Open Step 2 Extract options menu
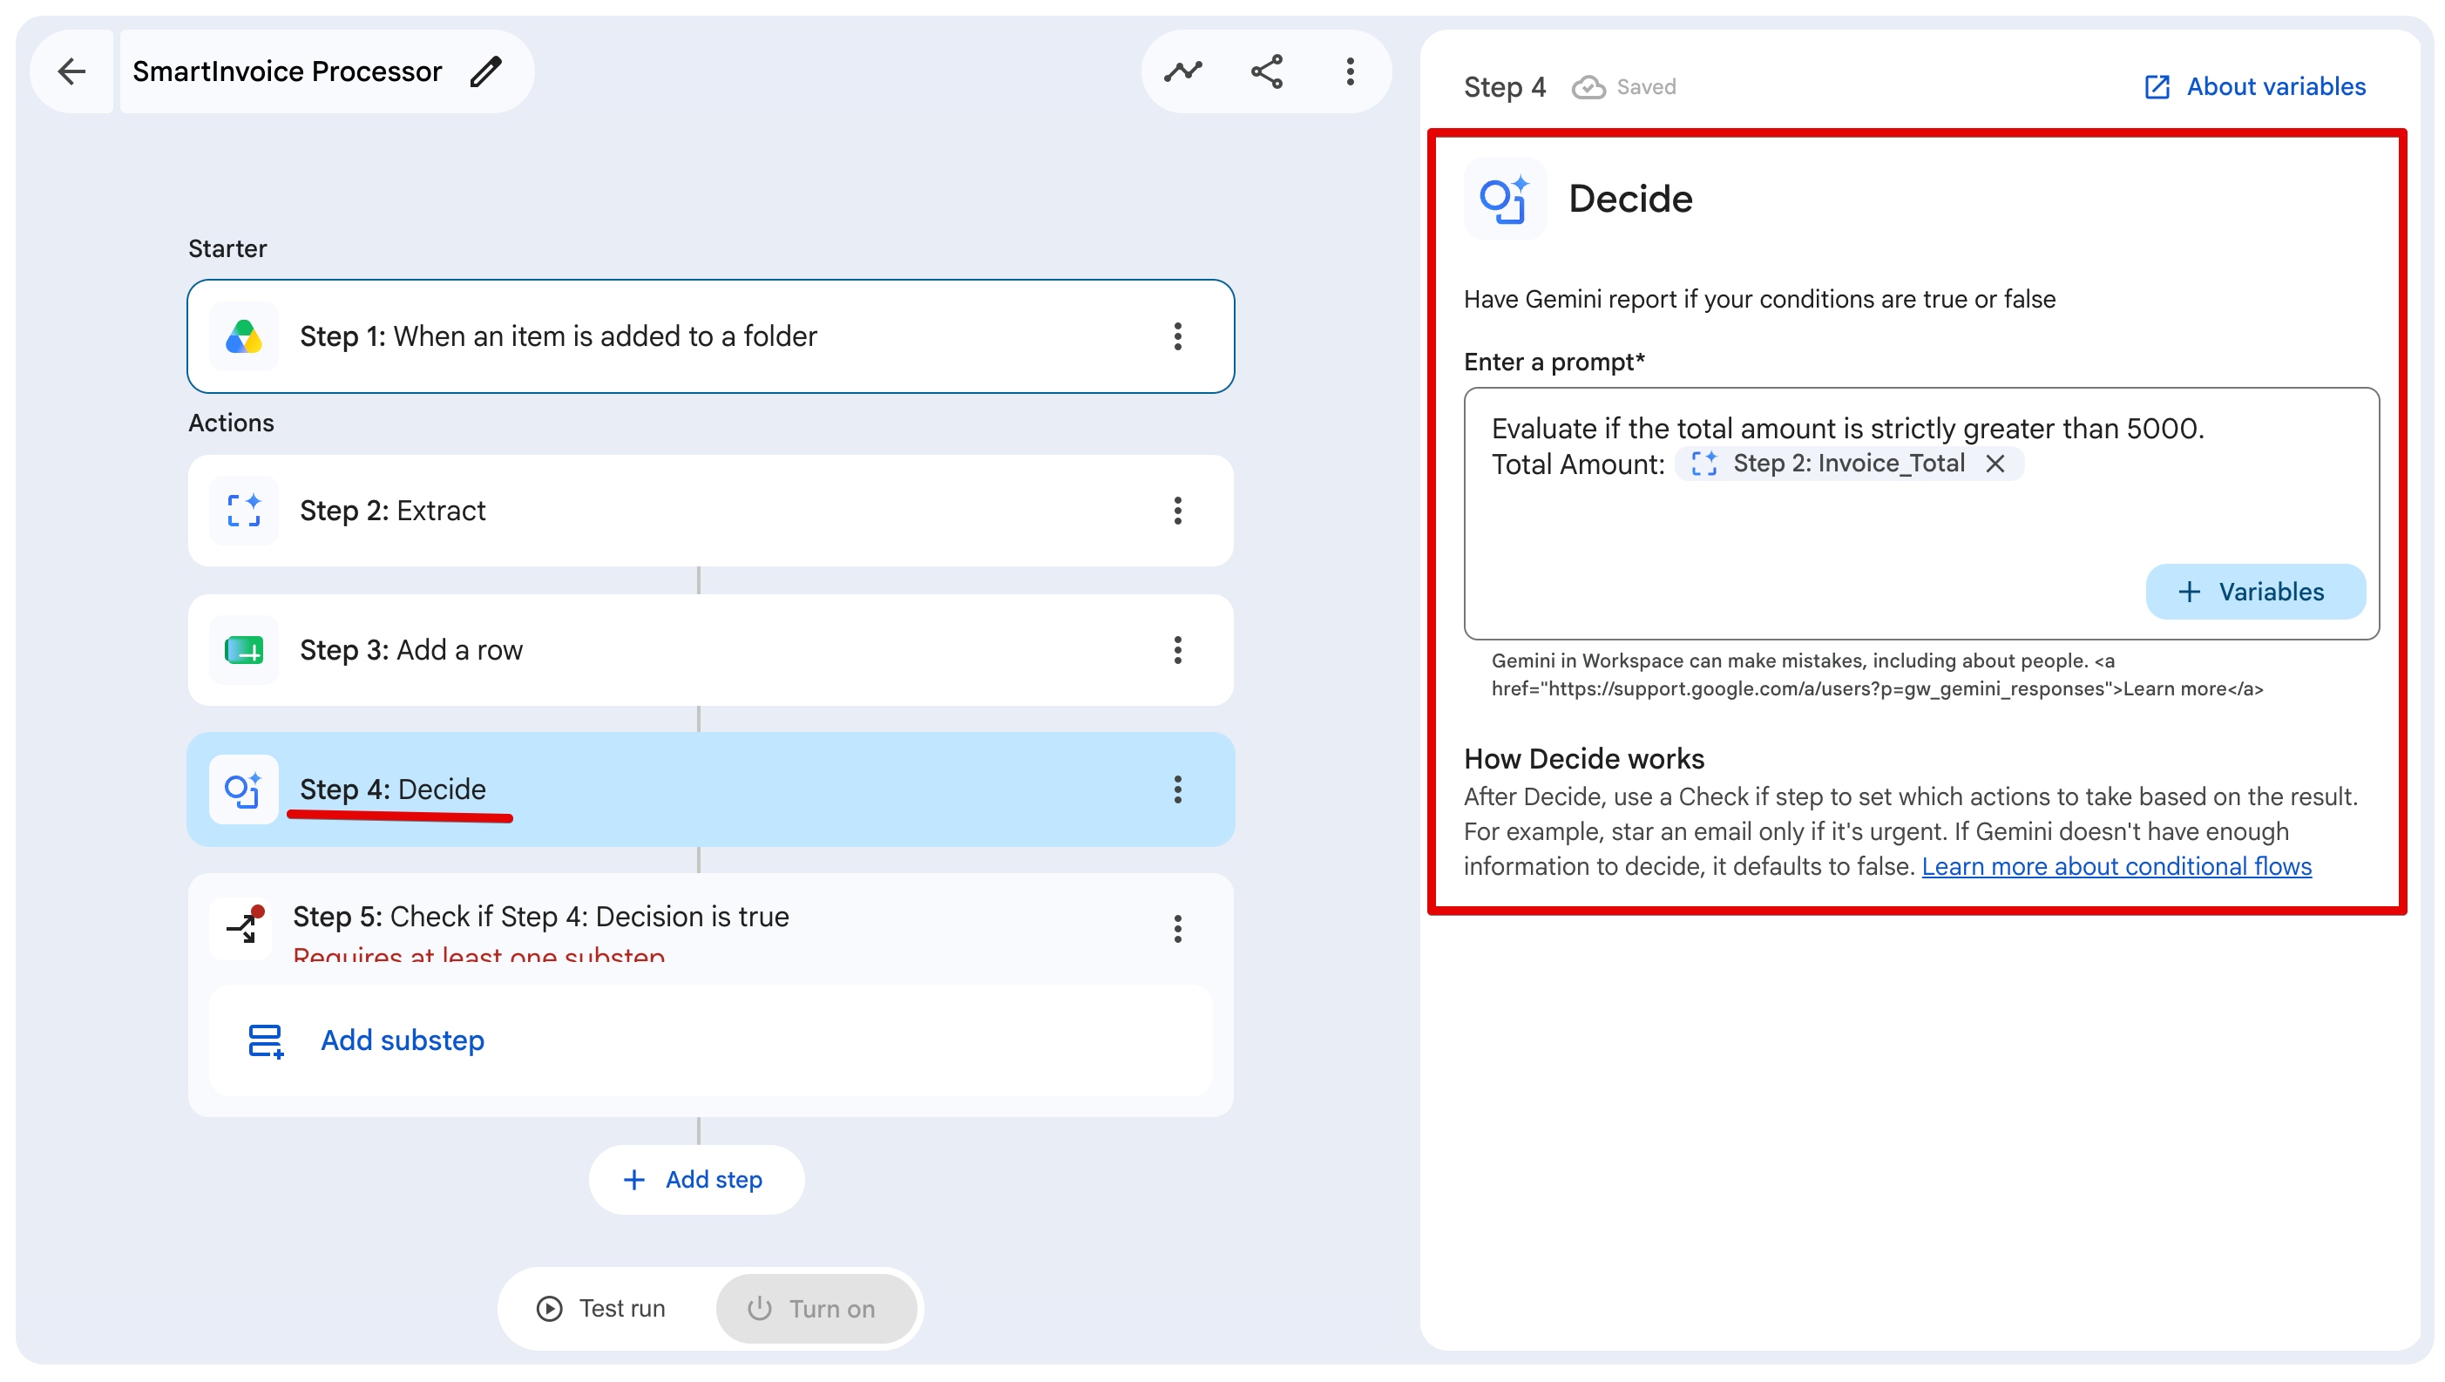Viewport: 2445px width, 1382px height. click(x=1178, y=511)
